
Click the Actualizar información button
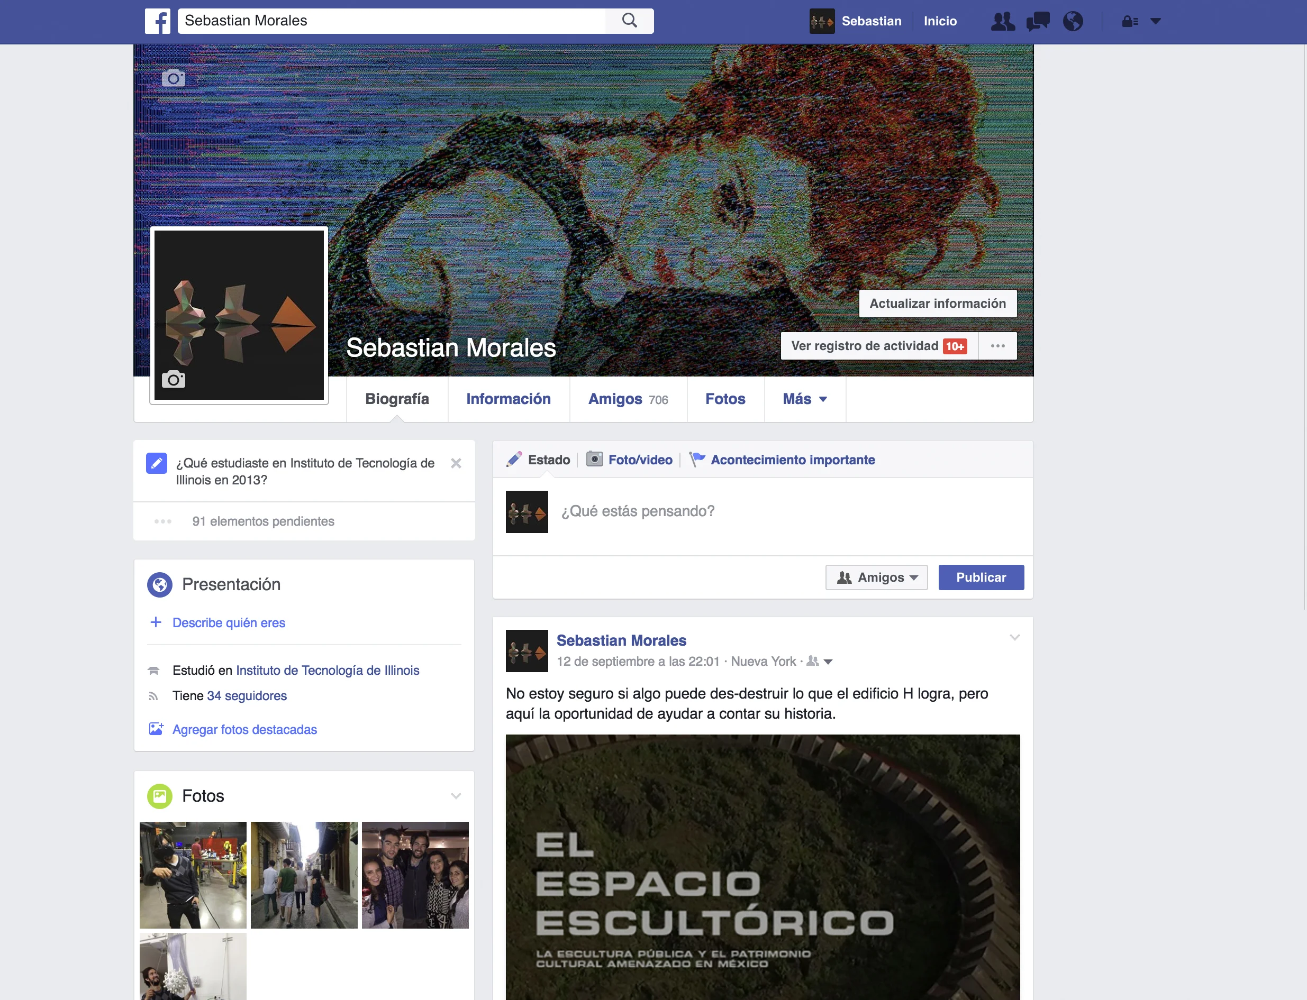click(938, 304)
